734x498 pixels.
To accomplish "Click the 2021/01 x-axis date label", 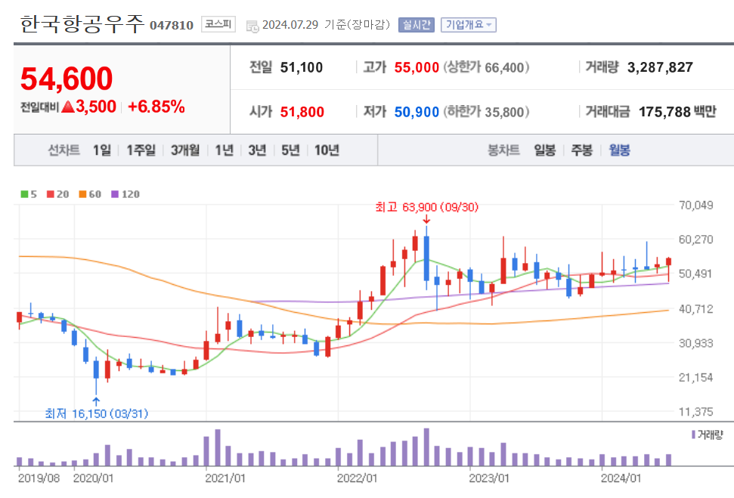I will [225, 478].
